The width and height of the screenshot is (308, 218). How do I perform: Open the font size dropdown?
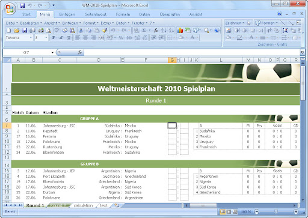pos(46,38)
